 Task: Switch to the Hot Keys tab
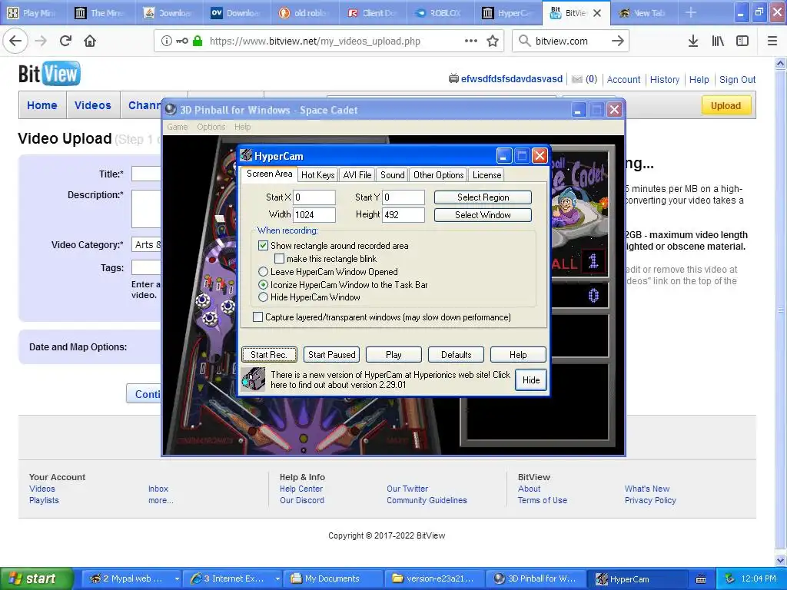click(x=317, y=174)
